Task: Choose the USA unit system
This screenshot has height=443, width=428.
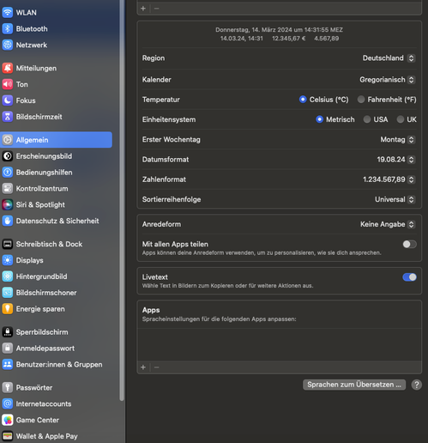Action: pyautogui.click(x=367, y=119)
